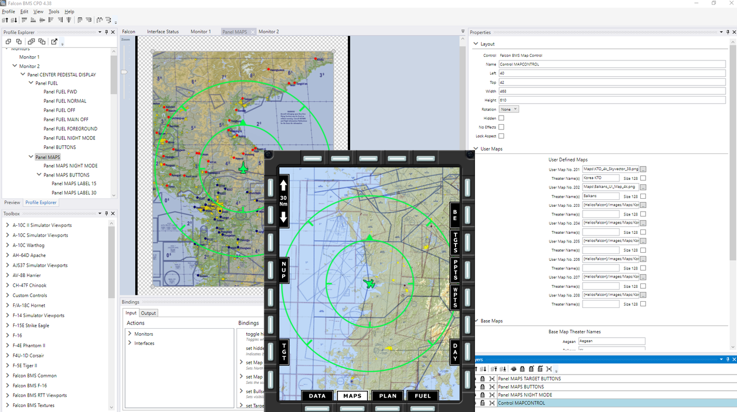Click the Name field containing Control MAPCONTROL
Viewport: 737px width, 412px height.
612,64
